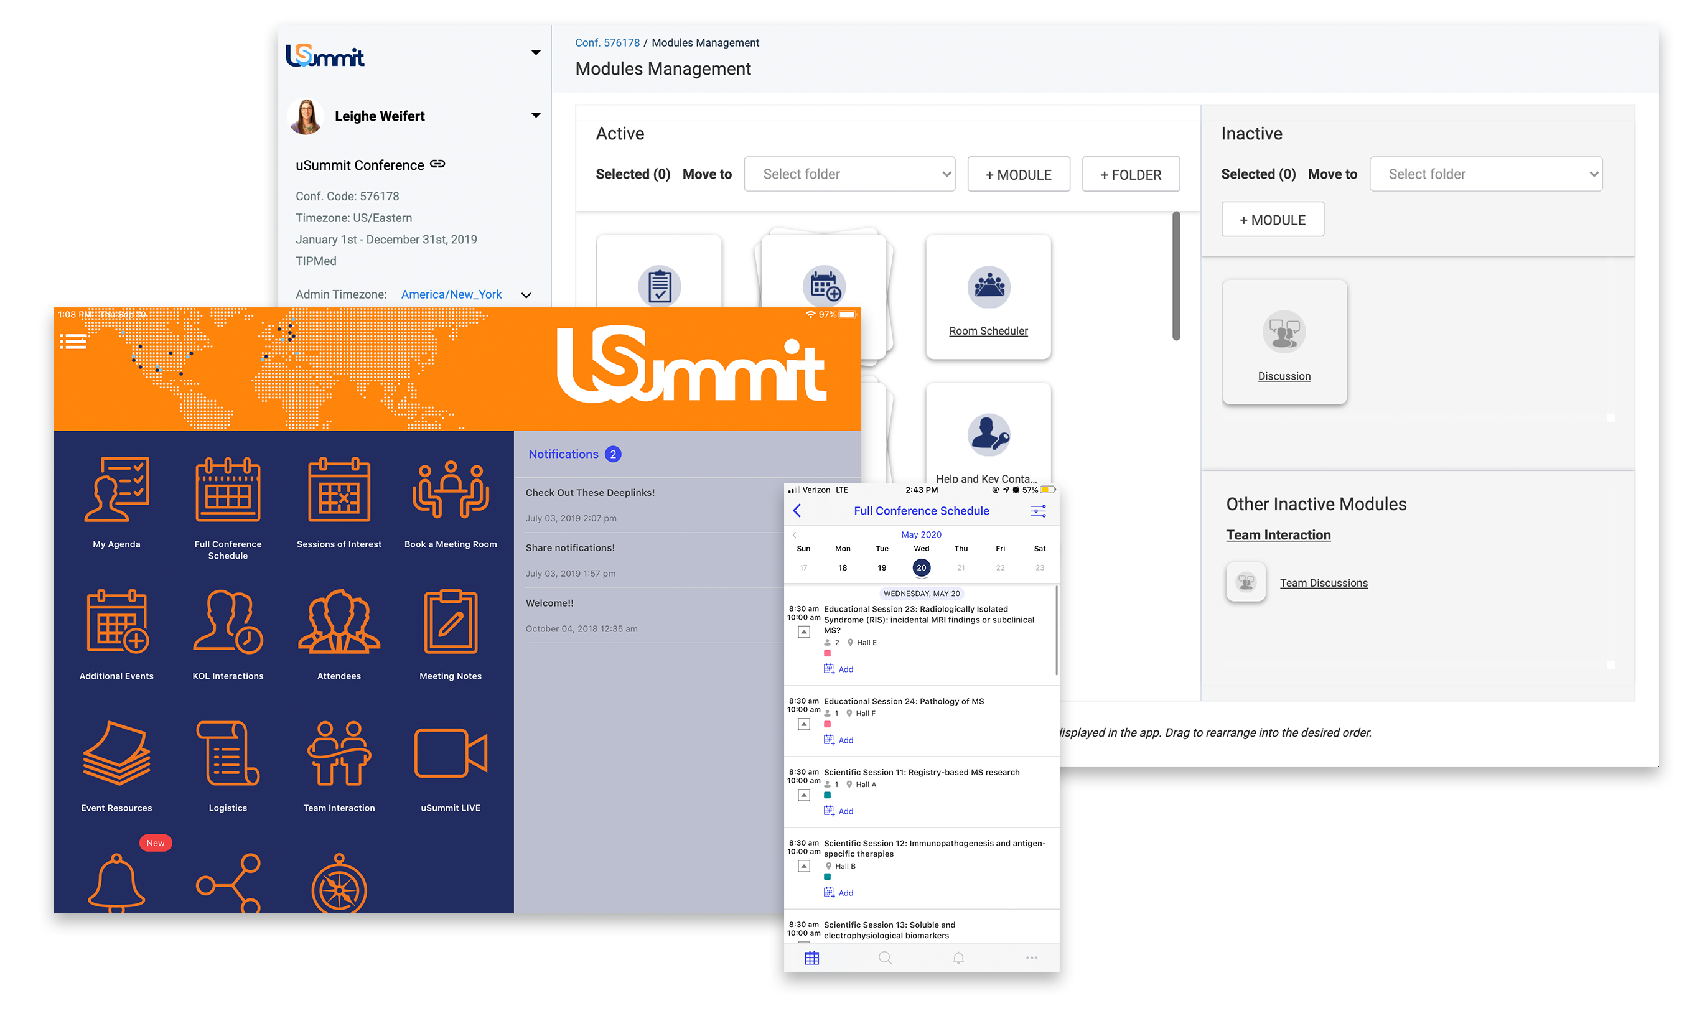Click phone schedule list scrollbar
Screen dimensions: 1692x1011
[x=1056, y=630]
